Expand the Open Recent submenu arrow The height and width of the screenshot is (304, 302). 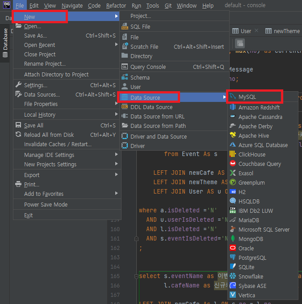coord(116,44)
